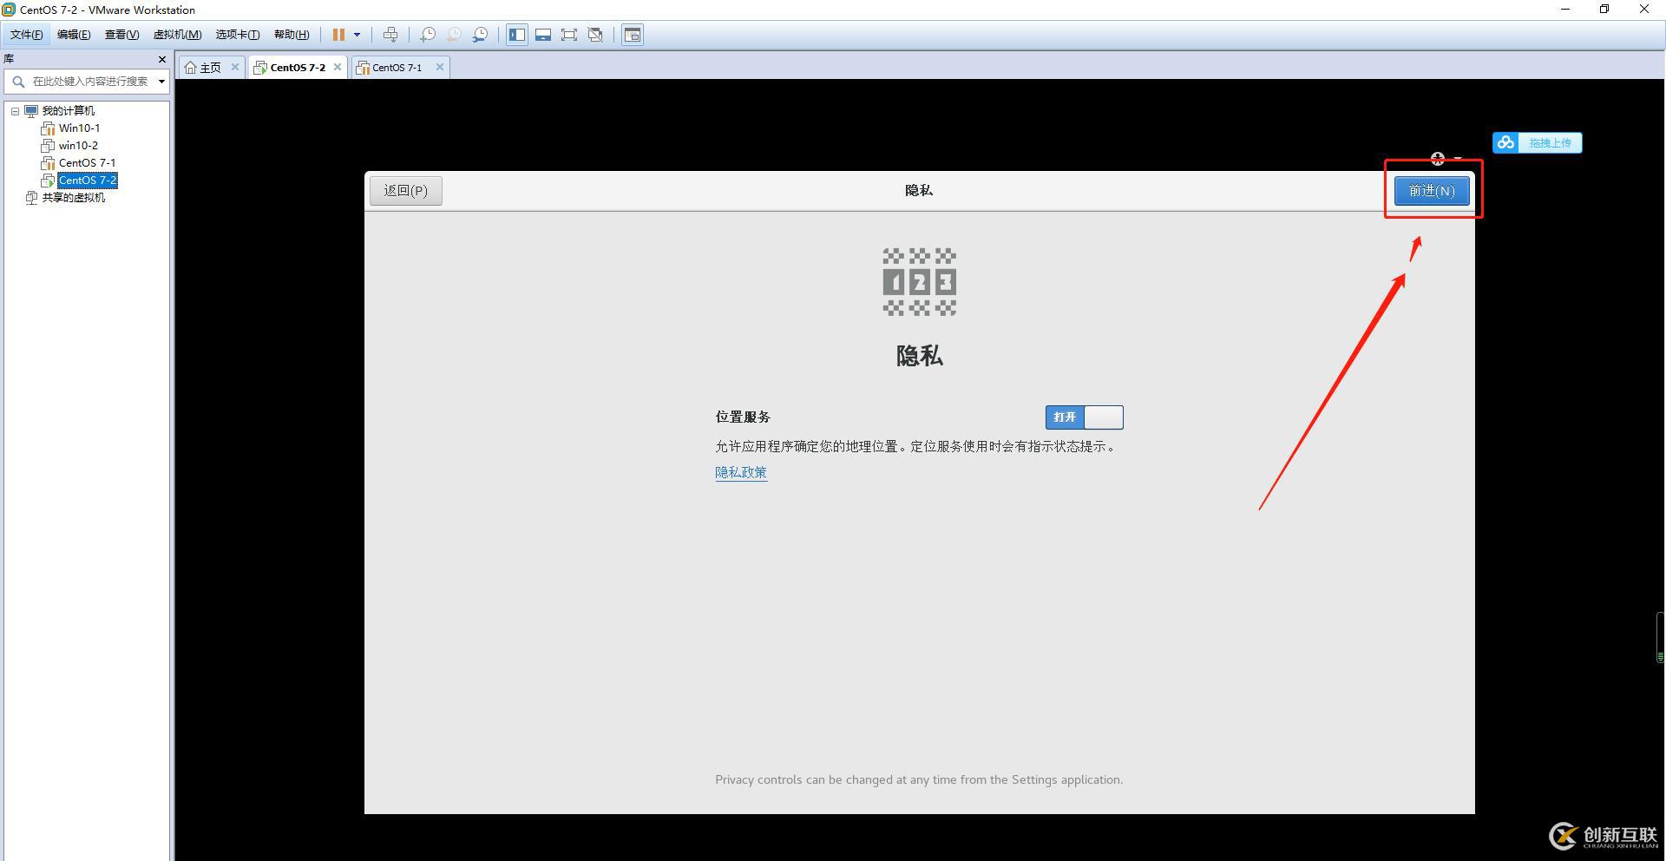This screenshot has height=861, width=1666.
Task: Open the power options arrow beside pause
Action: [x=357, y=35]
